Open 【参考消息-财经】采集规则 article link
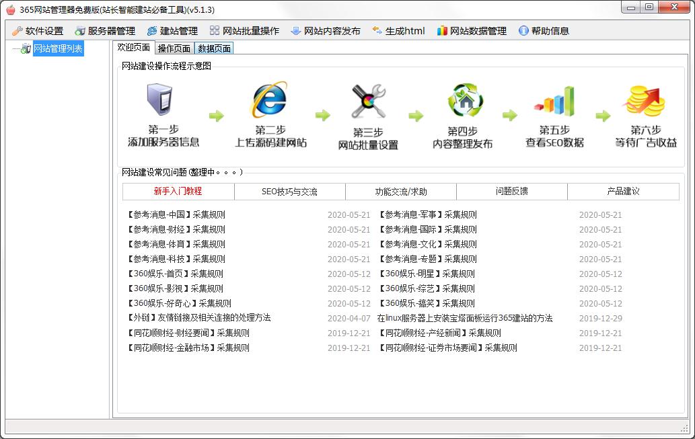This screenshot has width=695, height=439. [x=176, y=229]
